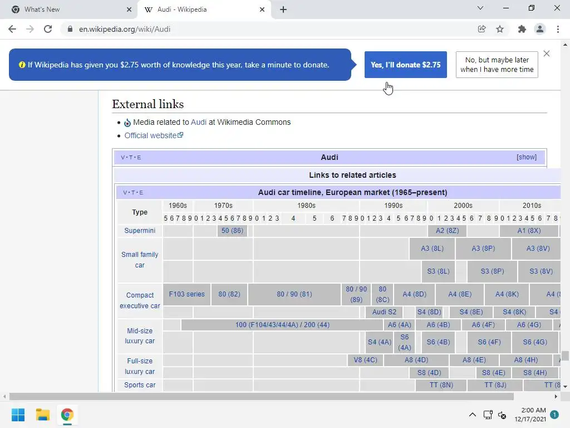Image resolution: width=570 pixels, height=428 pixels.
Task: Click the forward navigation arrow
Action: pyautogui.click(x=30, y=29)
